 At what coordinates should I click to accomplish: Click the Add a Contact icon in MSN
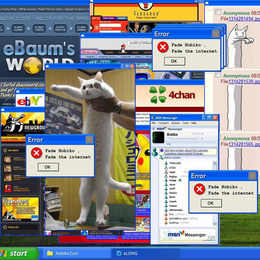[161, 158]
